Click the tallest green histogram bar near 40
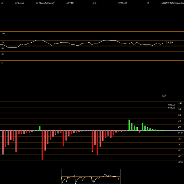The height and width of the screenshot is (184, 184). pyautogui.click(x=129, y=125)
